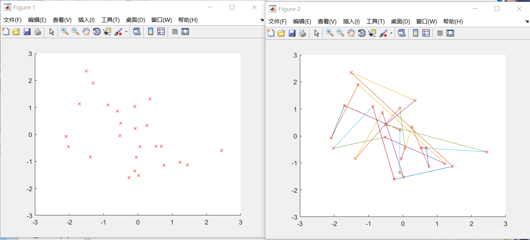Open 编辑(E) menu in Figure 1
The height and width of the screenshot is (240, 530).
[x=37, y=20]
